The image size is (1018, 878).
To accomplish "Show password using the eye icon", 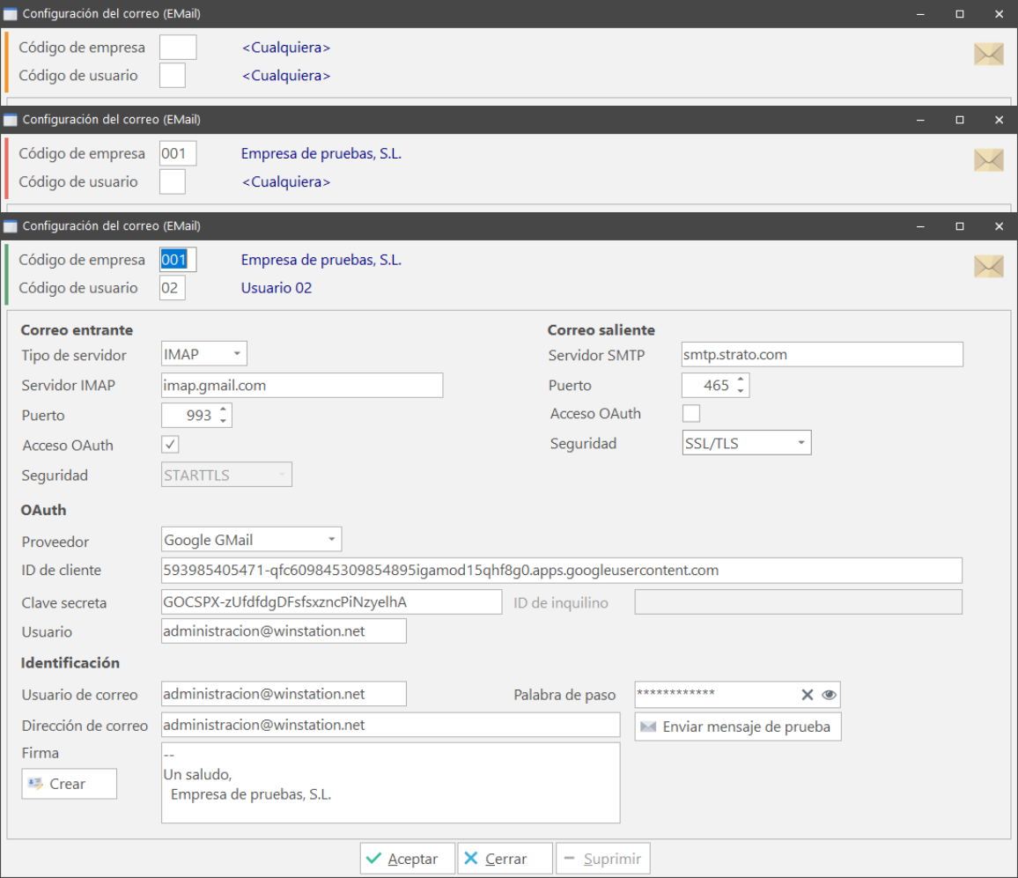I will coord(829,695).
